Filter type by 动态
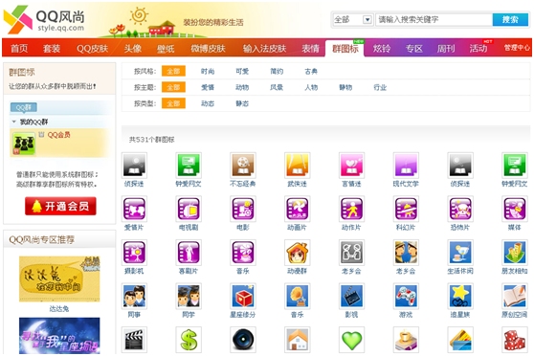 pos(208,103)
